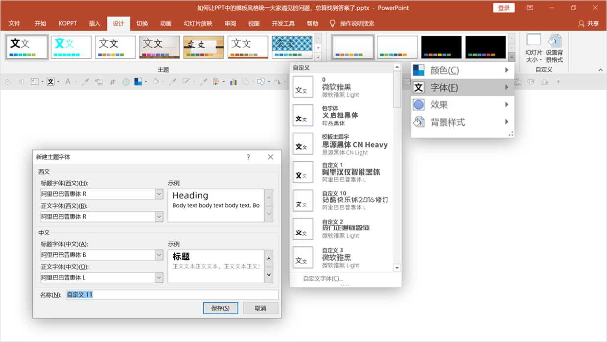Select the cyan 文文 theme thumbnail

[71, 47]
